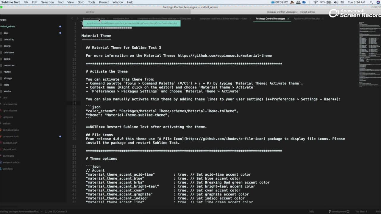Expand the resources folder
381x214 pixels.
(9, 65)
